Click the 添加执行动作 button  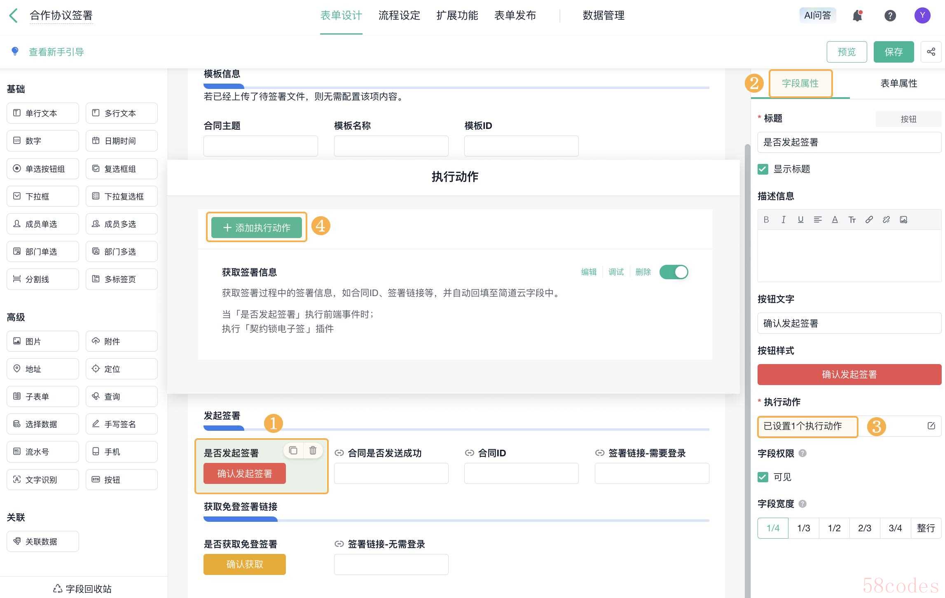click(x=257, y=228)
